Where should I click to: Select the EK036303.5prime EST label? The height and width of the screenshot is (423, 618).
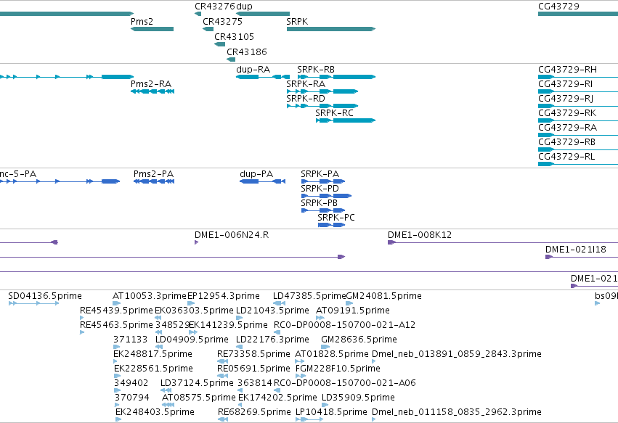[x=195, y=311]
